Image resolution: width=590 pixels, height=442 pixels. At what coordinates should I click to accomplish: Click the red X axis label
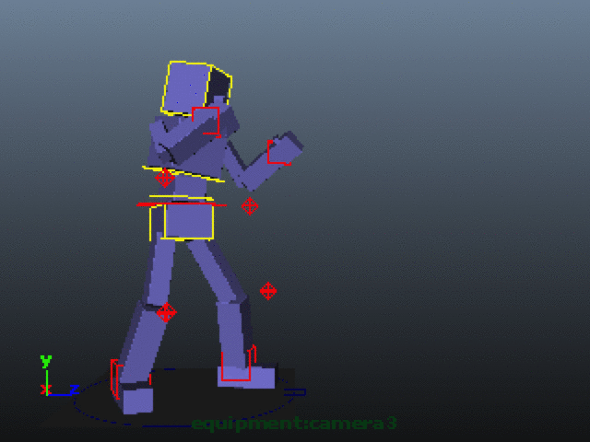45,389
